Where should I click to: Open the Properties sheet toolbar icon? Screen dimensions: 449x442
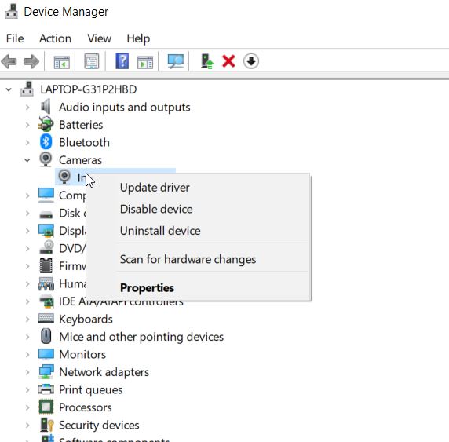92,61
